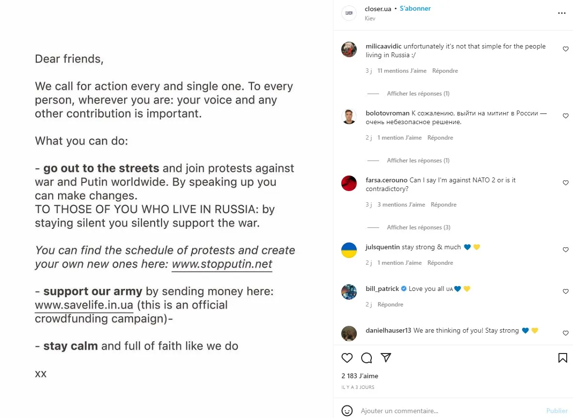The image size is (573, 418).
Task: Like the post with heart icon
Action: [x=347, y=358]
